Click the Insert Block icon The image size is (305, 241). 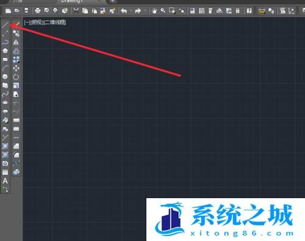(5, 120)
